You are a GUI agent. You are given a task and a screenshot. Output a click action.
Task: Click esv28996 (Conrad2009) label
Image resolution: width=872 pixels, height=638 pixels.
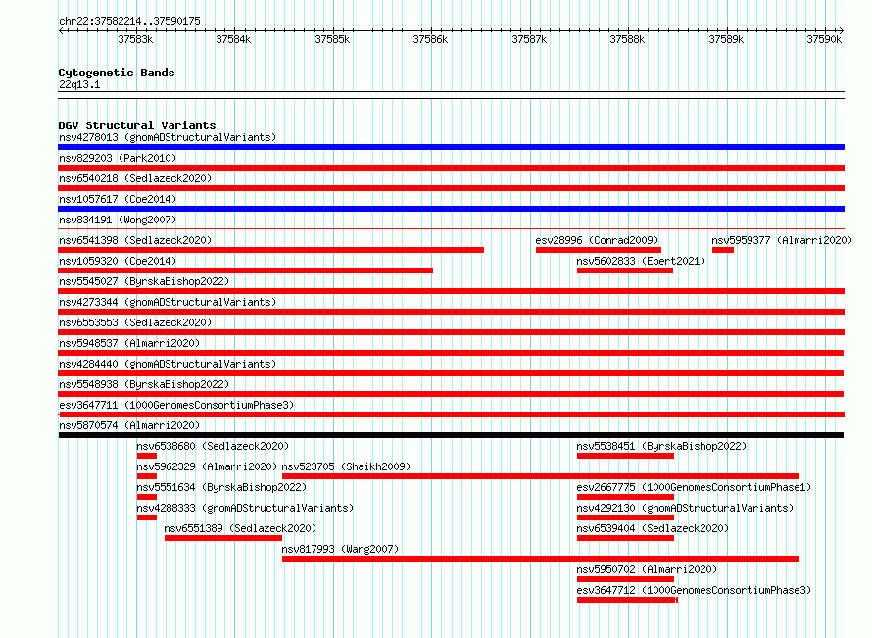pos(597,240)
